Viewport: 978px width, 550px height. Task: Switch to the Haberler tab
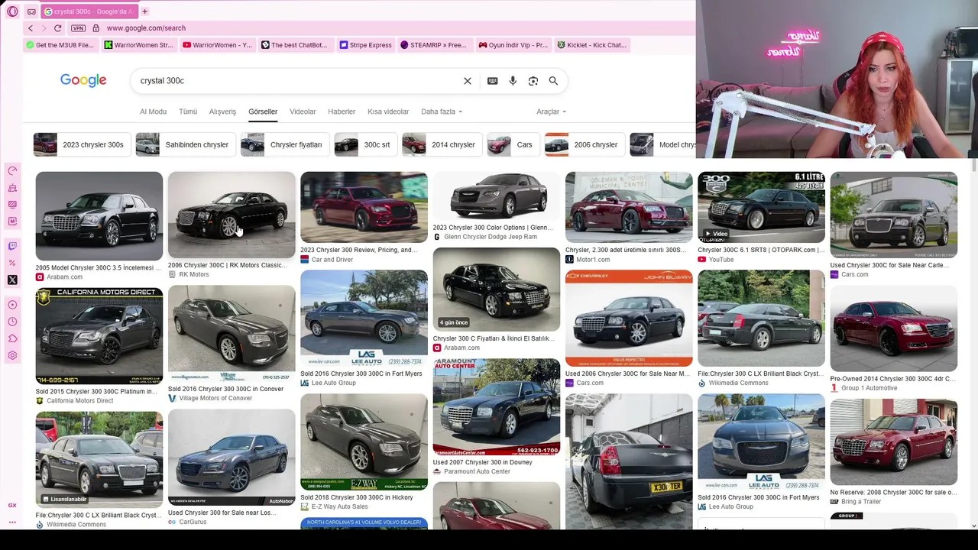(x=342, y=112)
